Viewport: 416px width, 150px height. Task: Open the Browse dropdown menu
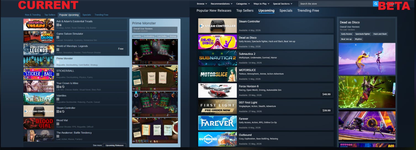[202, 4]
